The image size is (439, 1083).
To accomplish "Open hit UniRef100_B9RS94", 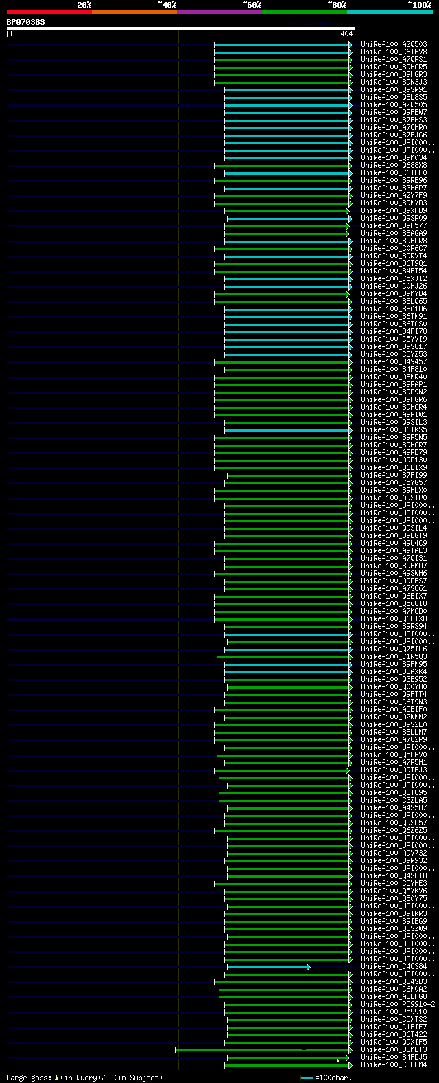I will [394, 626].
